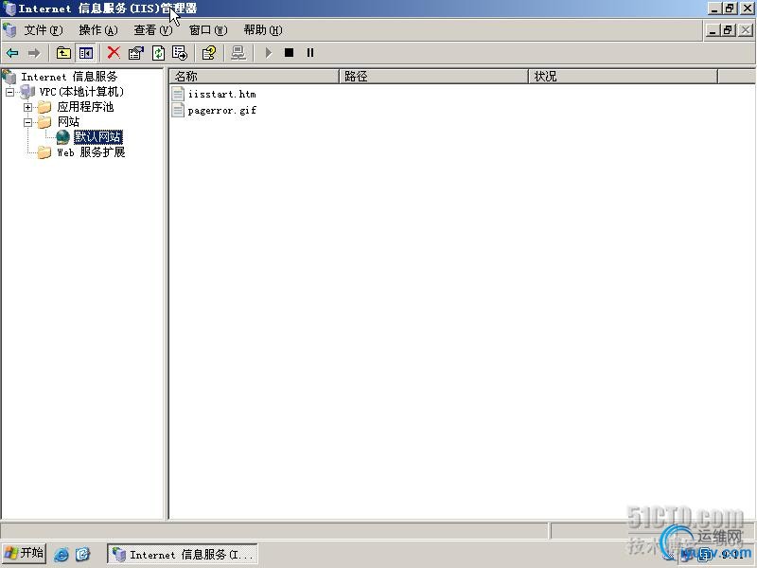The width and height of the screenshot is (757, 568).
Task: Restore the inner console window
Action: tap(728, 30)
